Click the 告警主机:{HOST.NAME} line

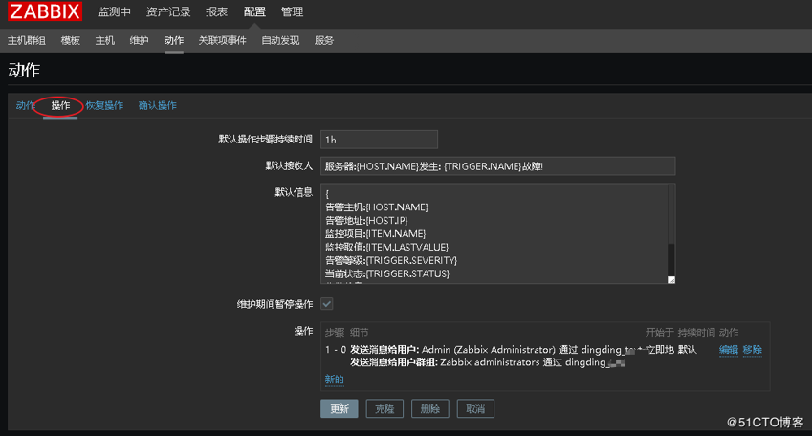[x=377, y=207]
